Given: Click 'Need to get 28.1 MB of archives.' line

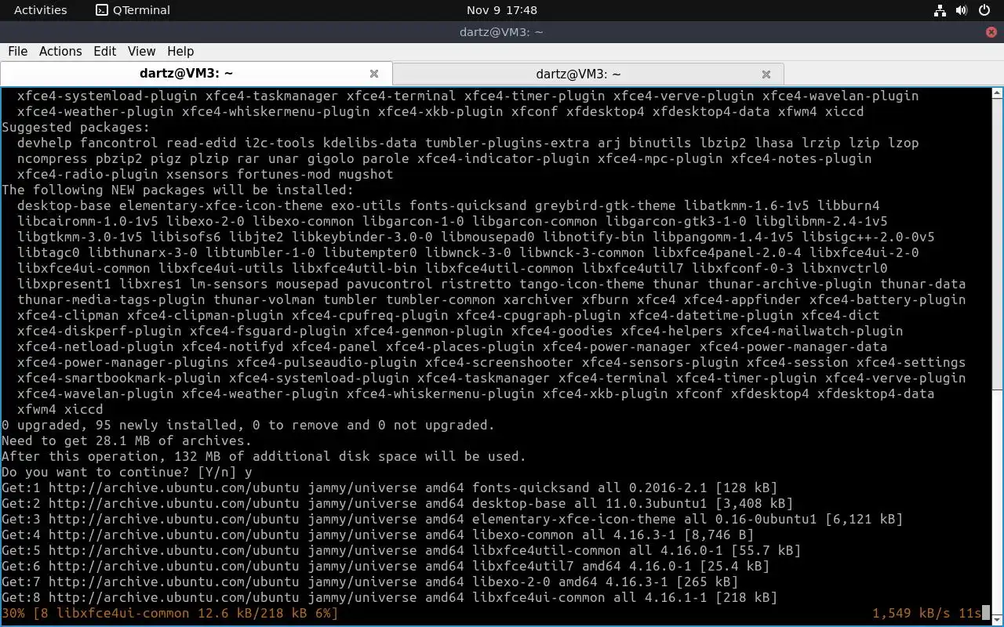Looking at the screenshot, I should [126, 440].
